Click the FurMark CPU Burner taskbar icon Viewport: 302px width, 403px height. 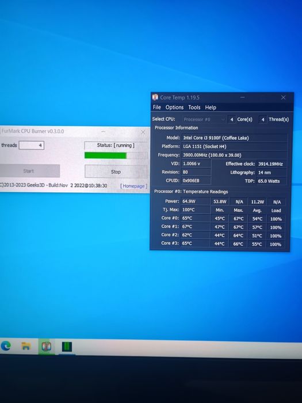pyautogui.click(x=67, y=347)
